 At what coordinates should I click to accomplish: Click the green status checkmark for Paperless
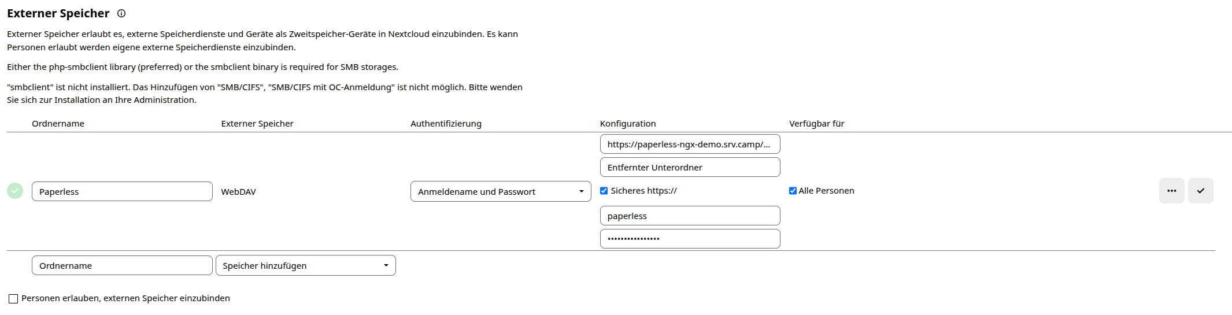(x=15, y=191)
